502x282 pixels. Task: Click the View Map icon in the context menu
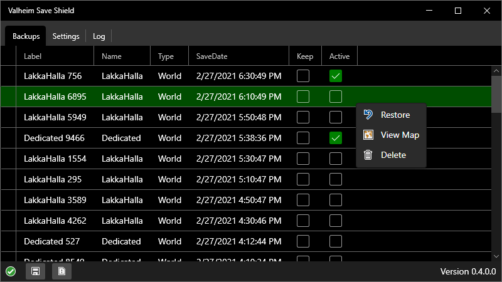(368, 135)
